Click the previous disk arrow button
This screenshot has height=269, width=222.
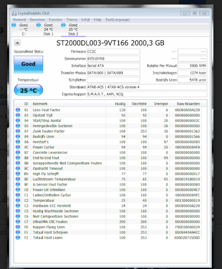(17, 43)
